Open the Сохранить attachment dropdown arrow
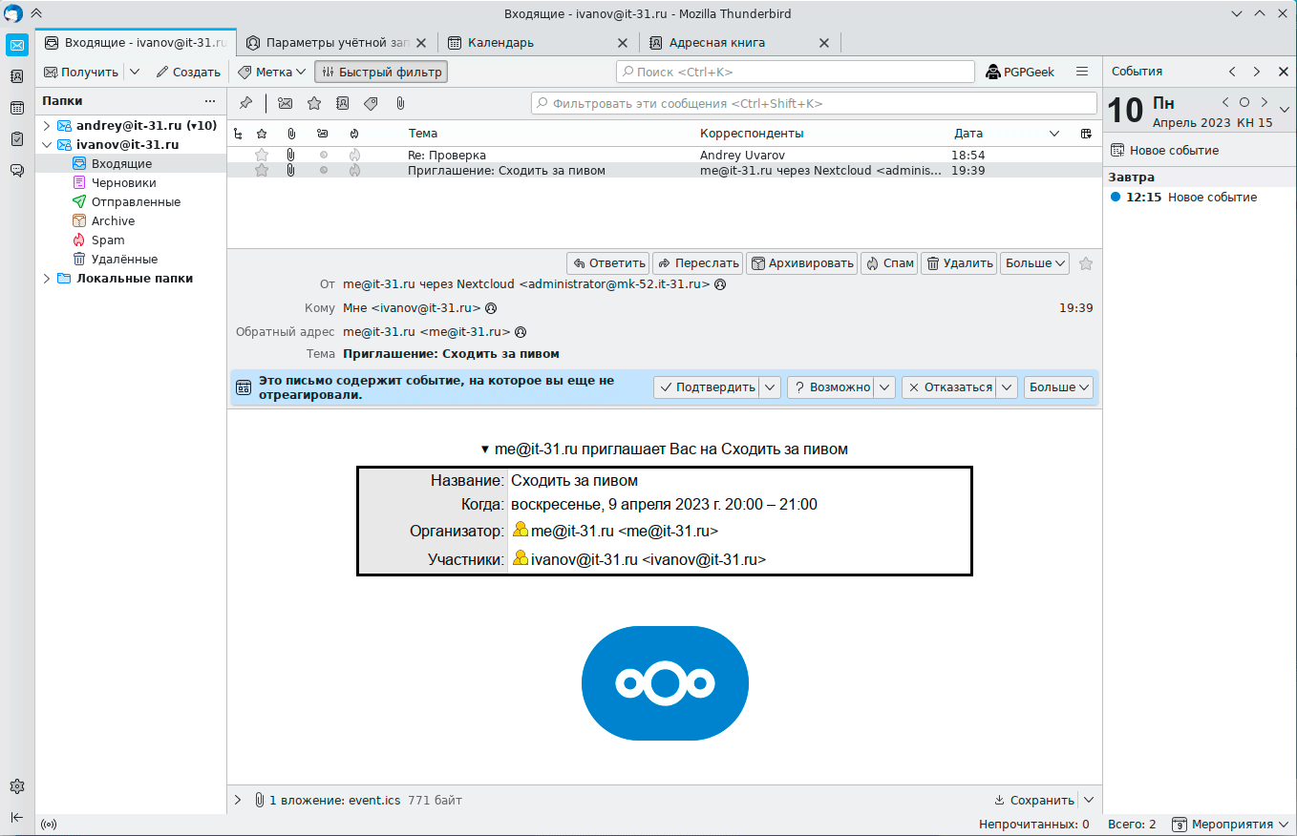Image resolution: width=1297 pixels, height=836 pixels. click(x=1088, y=801)
